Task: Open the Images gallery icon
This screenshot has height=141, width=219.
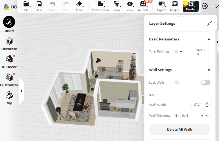Action: 174,6
